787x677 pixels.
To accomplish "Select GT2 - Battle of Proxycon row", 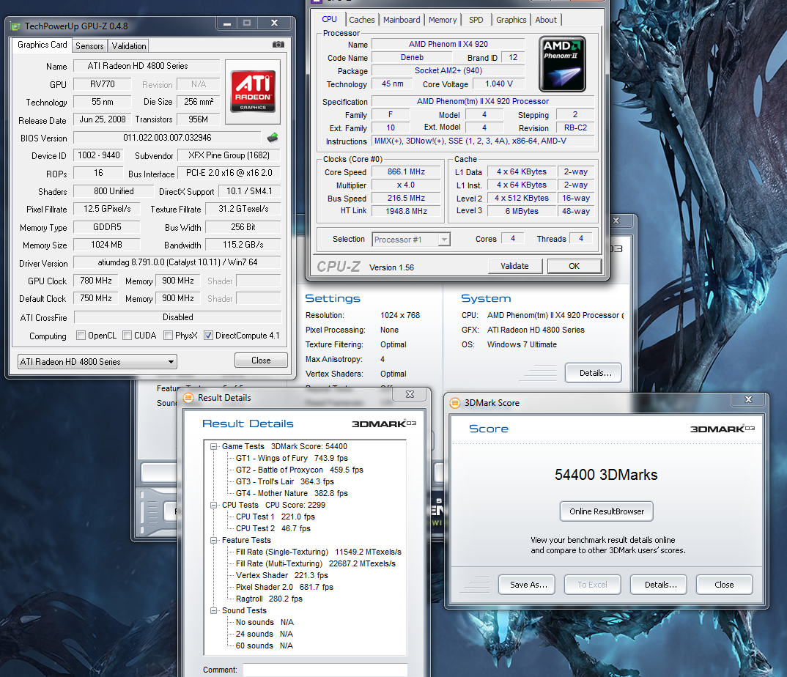I will (x=299, y=470).
